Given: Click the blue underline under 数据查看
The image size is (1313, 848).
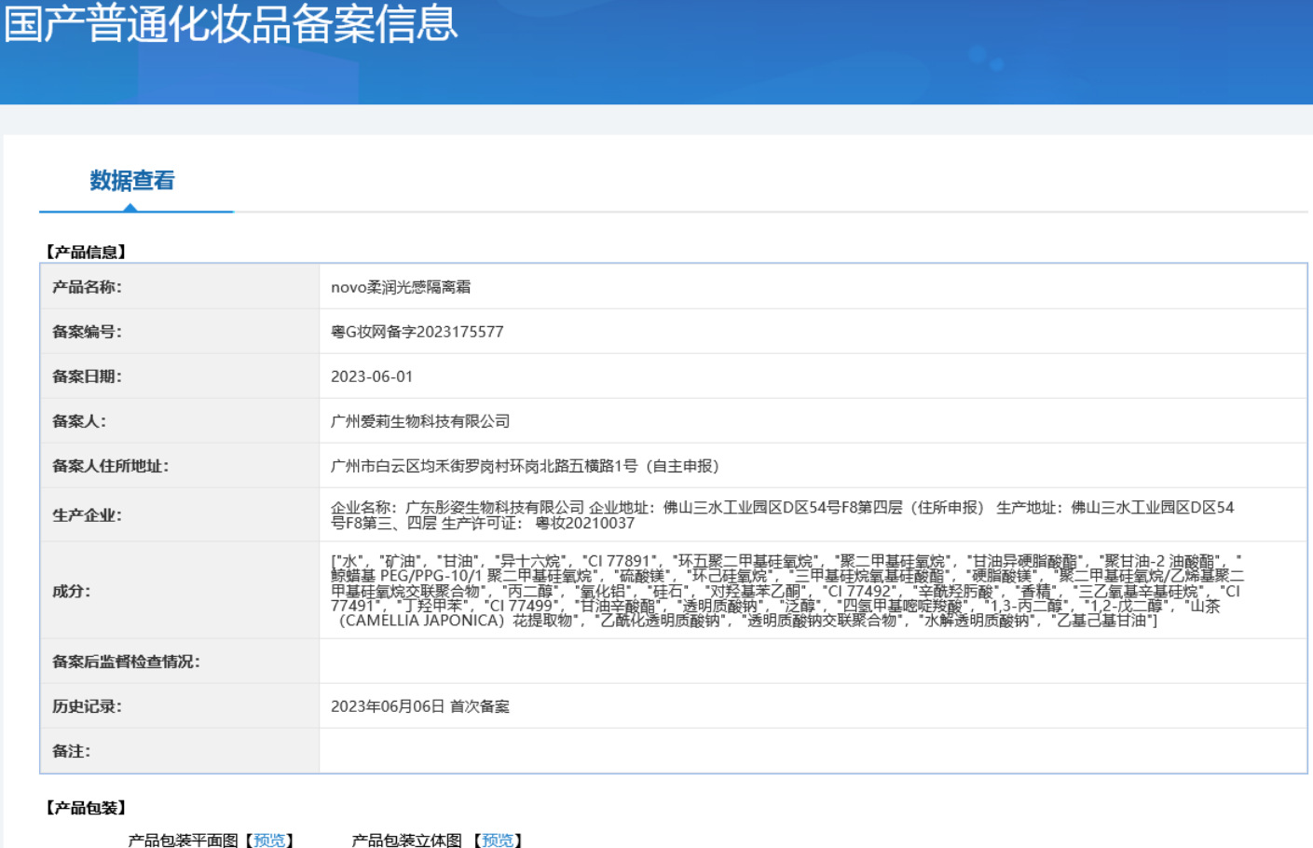Looking at the screenshot, I should (136, 210).
